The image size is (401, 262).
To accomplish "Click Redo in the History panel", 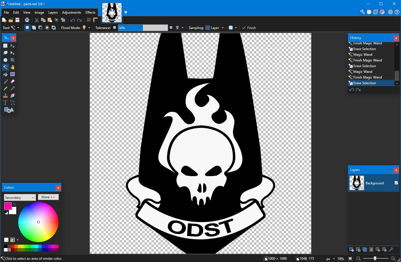I will tap(359, 90).
